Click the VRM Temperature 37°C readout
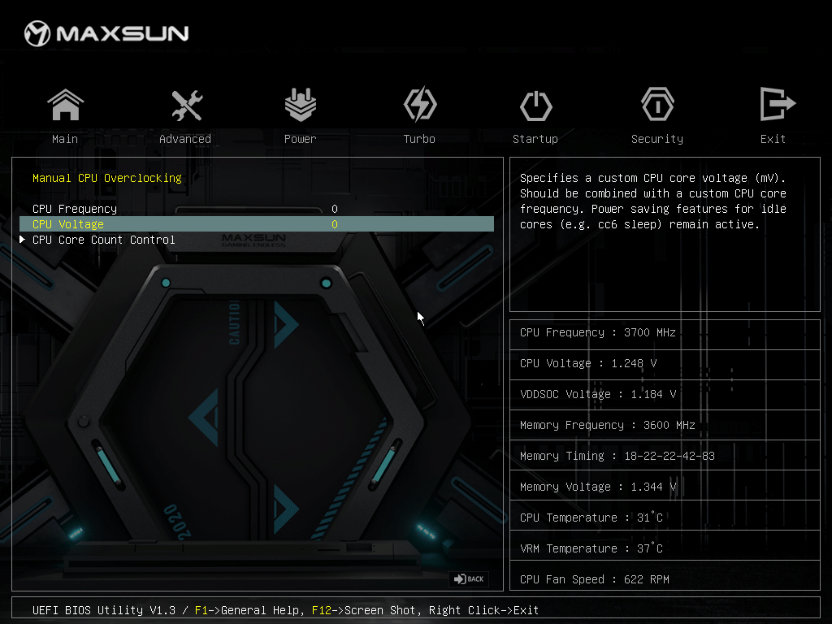 point(591,548)
